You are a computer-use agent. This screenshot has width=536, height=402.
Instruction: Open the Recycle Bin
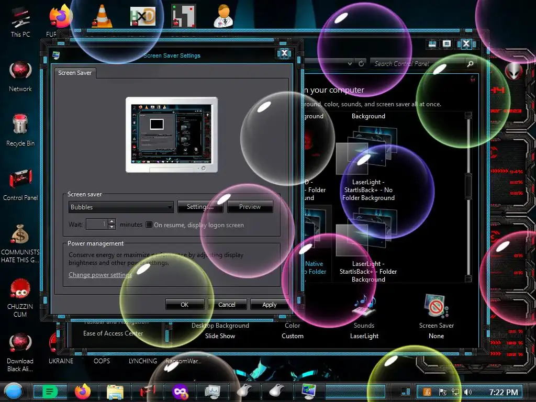coord(20,130)
